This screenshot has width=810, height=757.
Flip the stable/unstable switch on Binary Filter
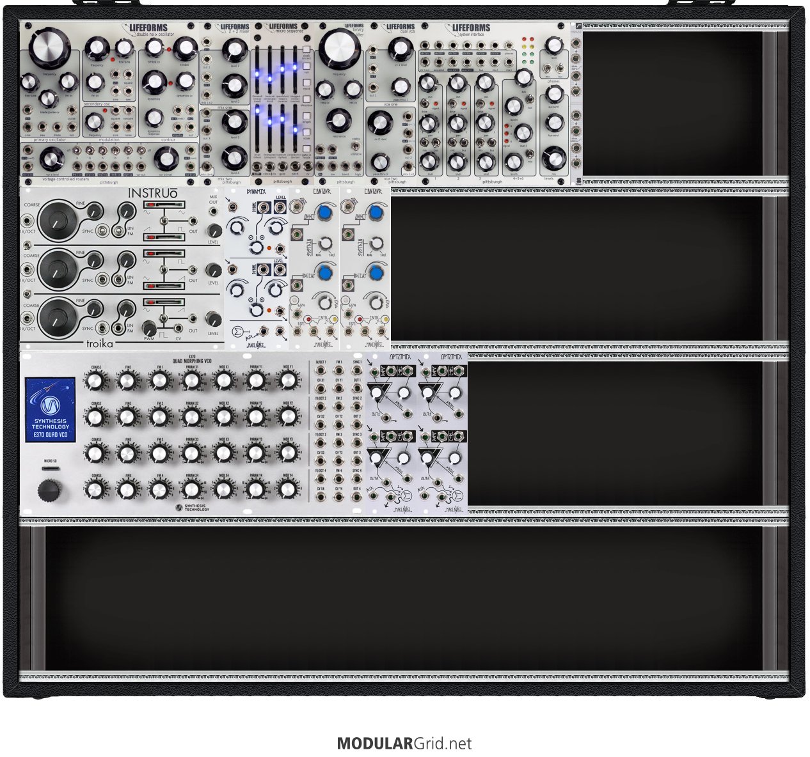356,146
